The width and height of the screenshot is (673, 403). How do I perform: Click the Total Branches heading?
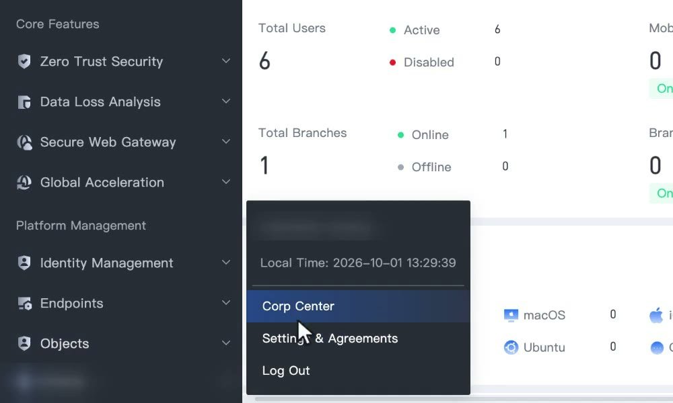click(302, 133)
